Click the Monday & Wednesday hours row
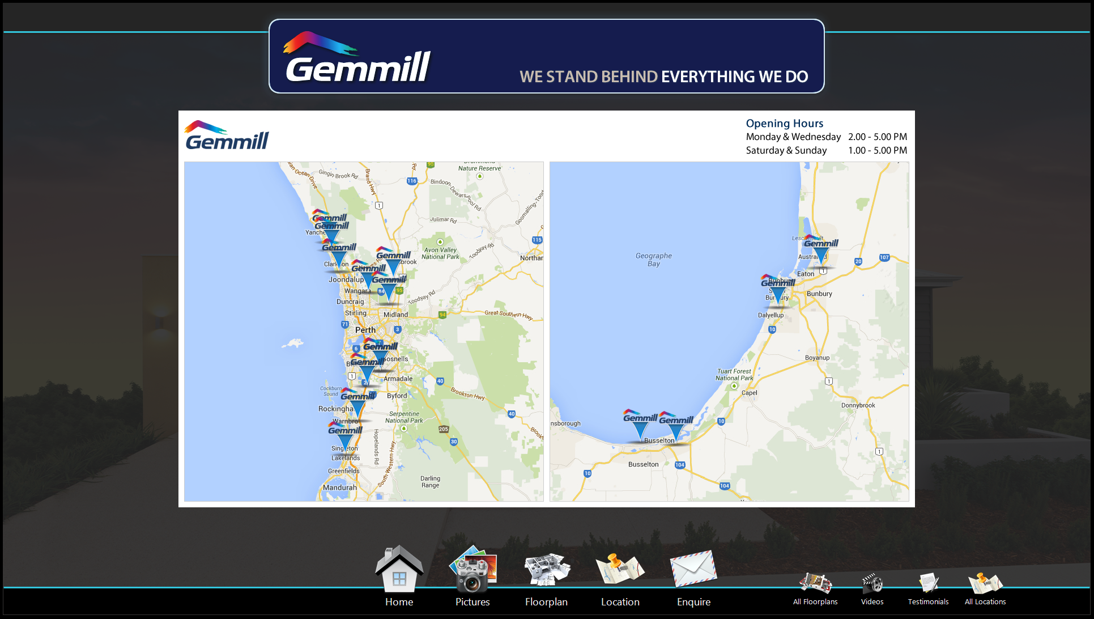Image resolution: width=1094 pixels, height=619 pixels. tap(827, 137)
